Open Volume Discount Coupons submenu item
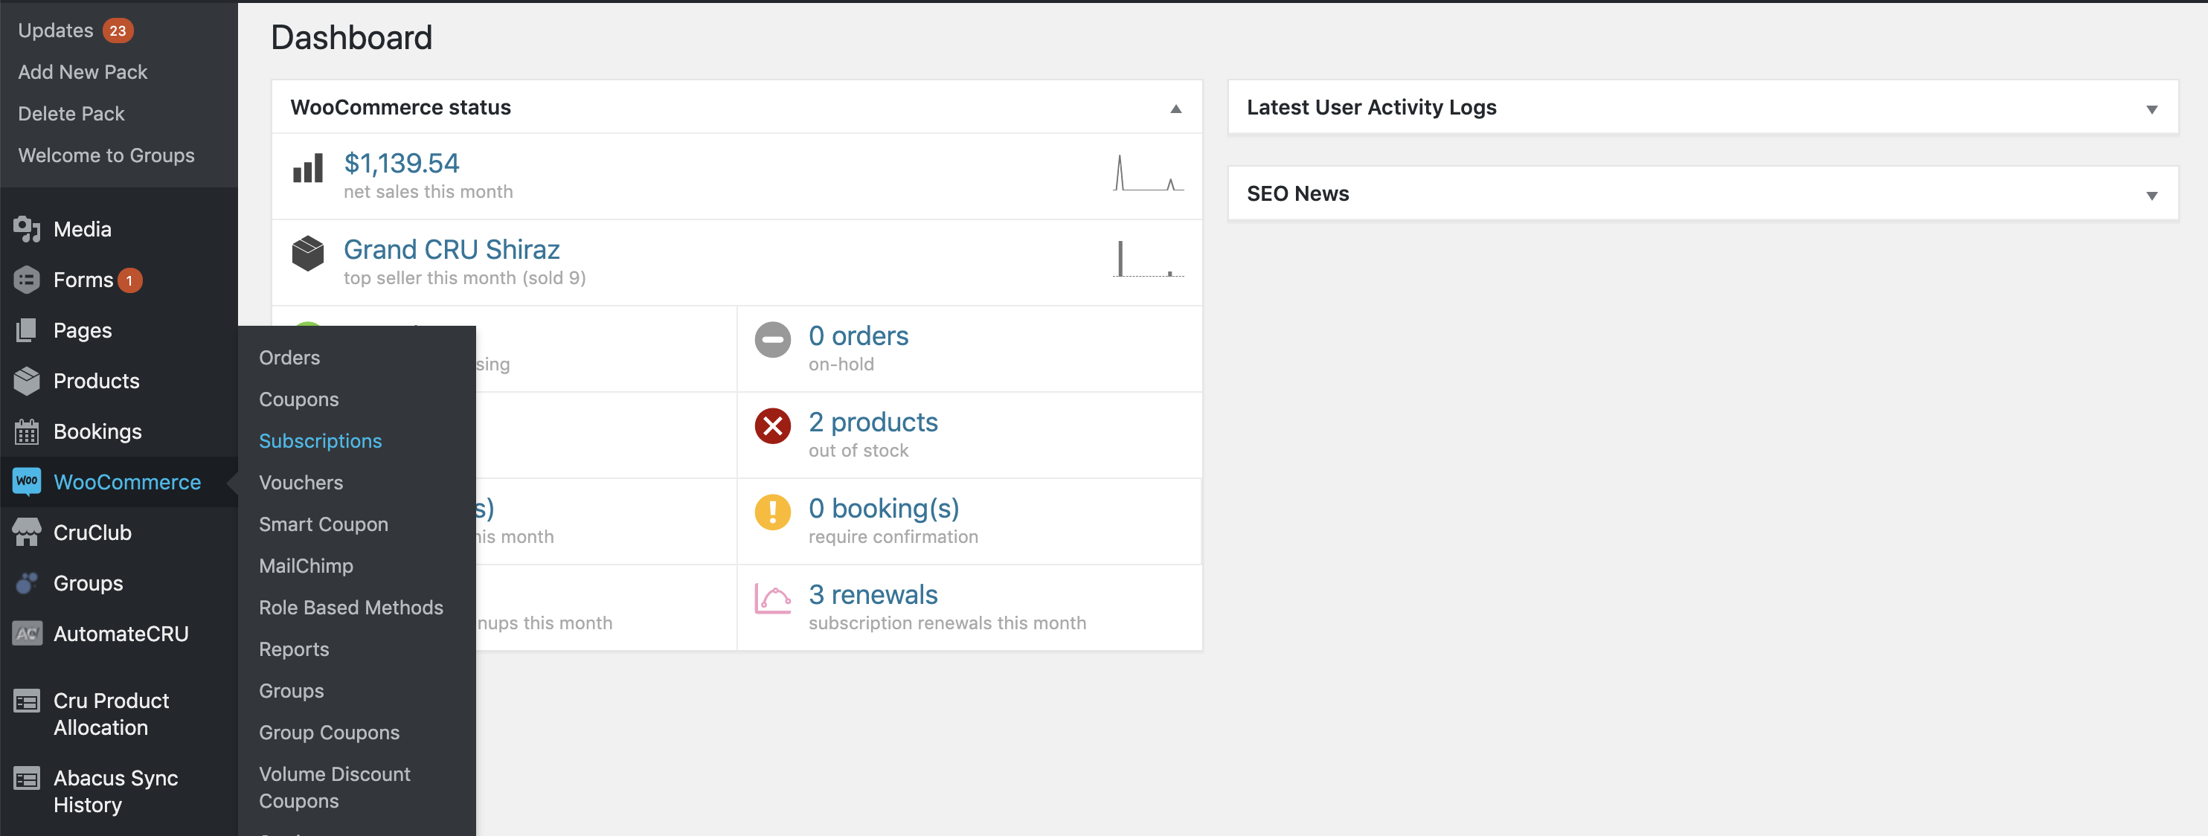The height and width of the screenshot is (836, 2208). [x=334, y=787]
